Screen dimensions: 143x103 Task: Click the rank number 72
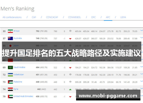pos(4,75)
